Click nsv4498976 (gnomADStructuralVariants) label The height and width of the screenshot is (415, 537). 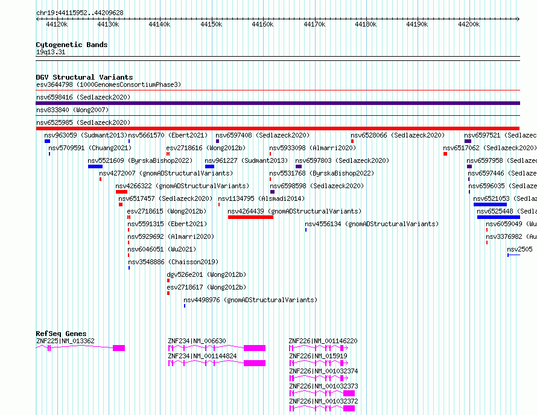tap(250, 300)
